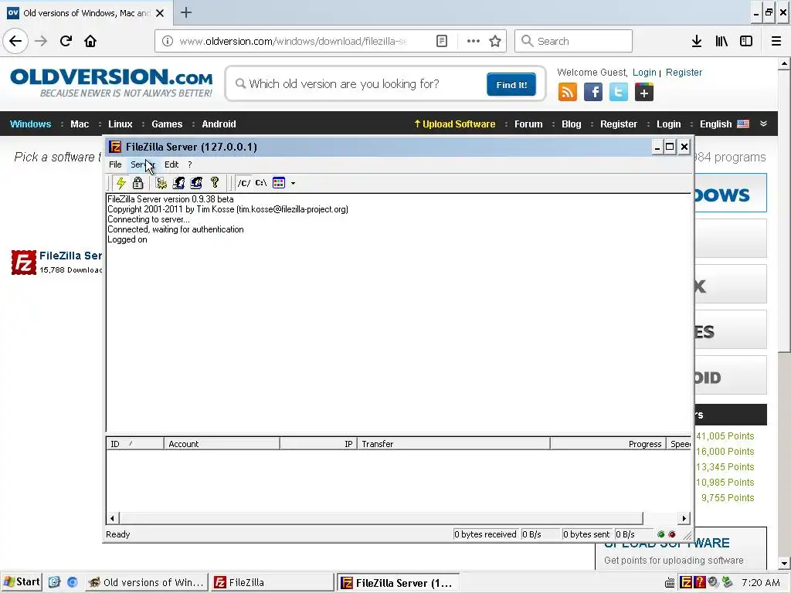This screenshot has height=593, width=791.
Task: Go back in the browser
Action: 15,41
